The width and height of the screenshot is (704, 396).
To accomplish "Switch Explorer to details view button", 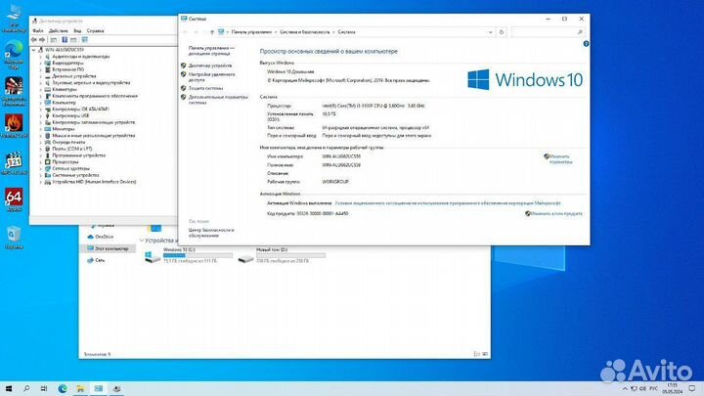I will [x=477, y=354].
